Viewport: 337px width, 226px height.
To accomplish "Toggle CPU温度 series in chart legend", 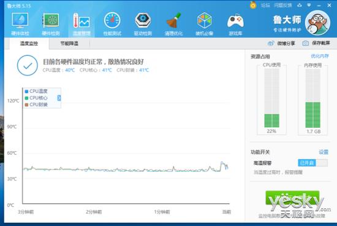I will pyautogui.click(x=36, y=91).
